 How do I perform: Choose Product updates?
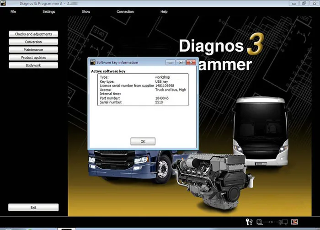tap(33, 58)
